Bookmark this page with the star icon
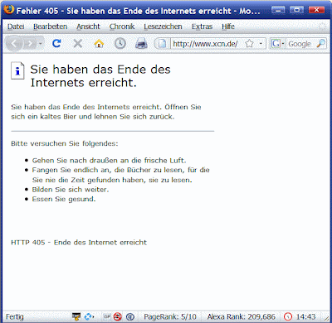332x323 pixels. click(249, 44)
